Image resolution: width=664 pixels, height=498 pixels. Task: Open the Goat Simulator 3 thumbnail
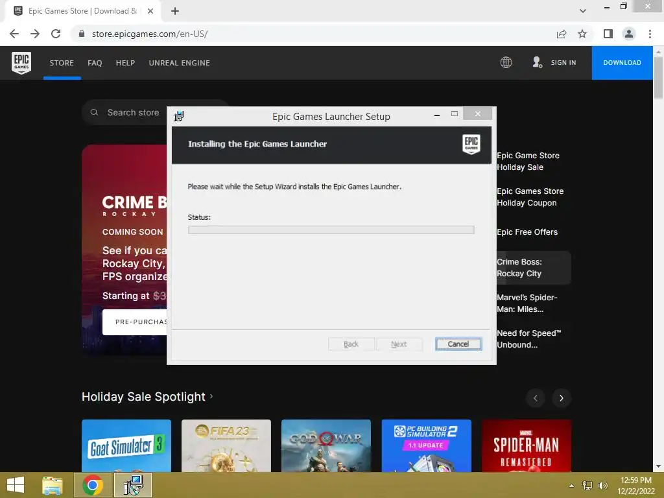coord(126,445)
